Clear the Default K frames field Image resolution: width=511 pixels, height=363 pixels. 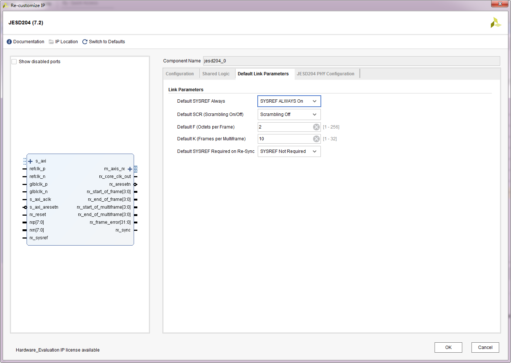[316, 139]
